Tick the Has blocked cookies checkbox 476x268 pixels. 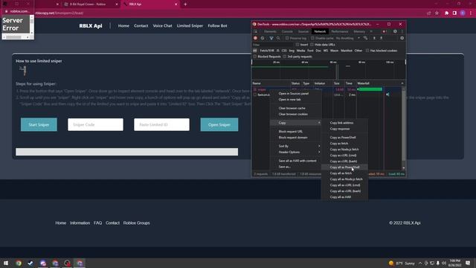[367, 51]
